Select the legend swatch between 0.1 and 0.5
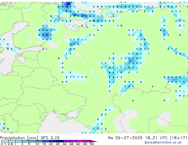 (x=5, y=141)
